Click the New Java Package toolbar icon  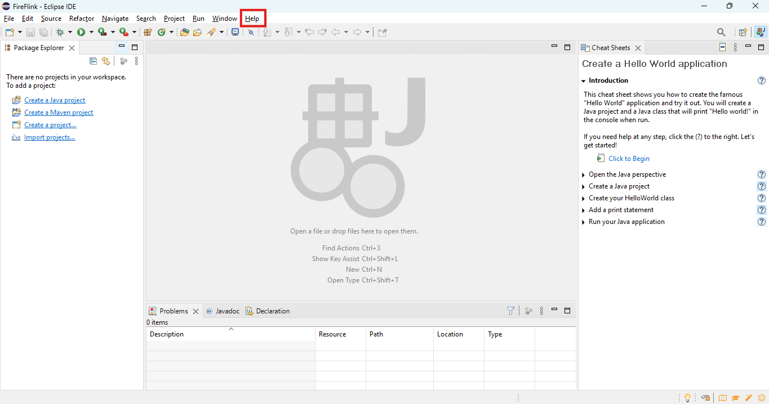coord(148,33)
